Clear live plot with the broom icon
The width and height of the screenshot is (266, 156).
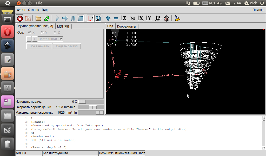click(177, 18)
